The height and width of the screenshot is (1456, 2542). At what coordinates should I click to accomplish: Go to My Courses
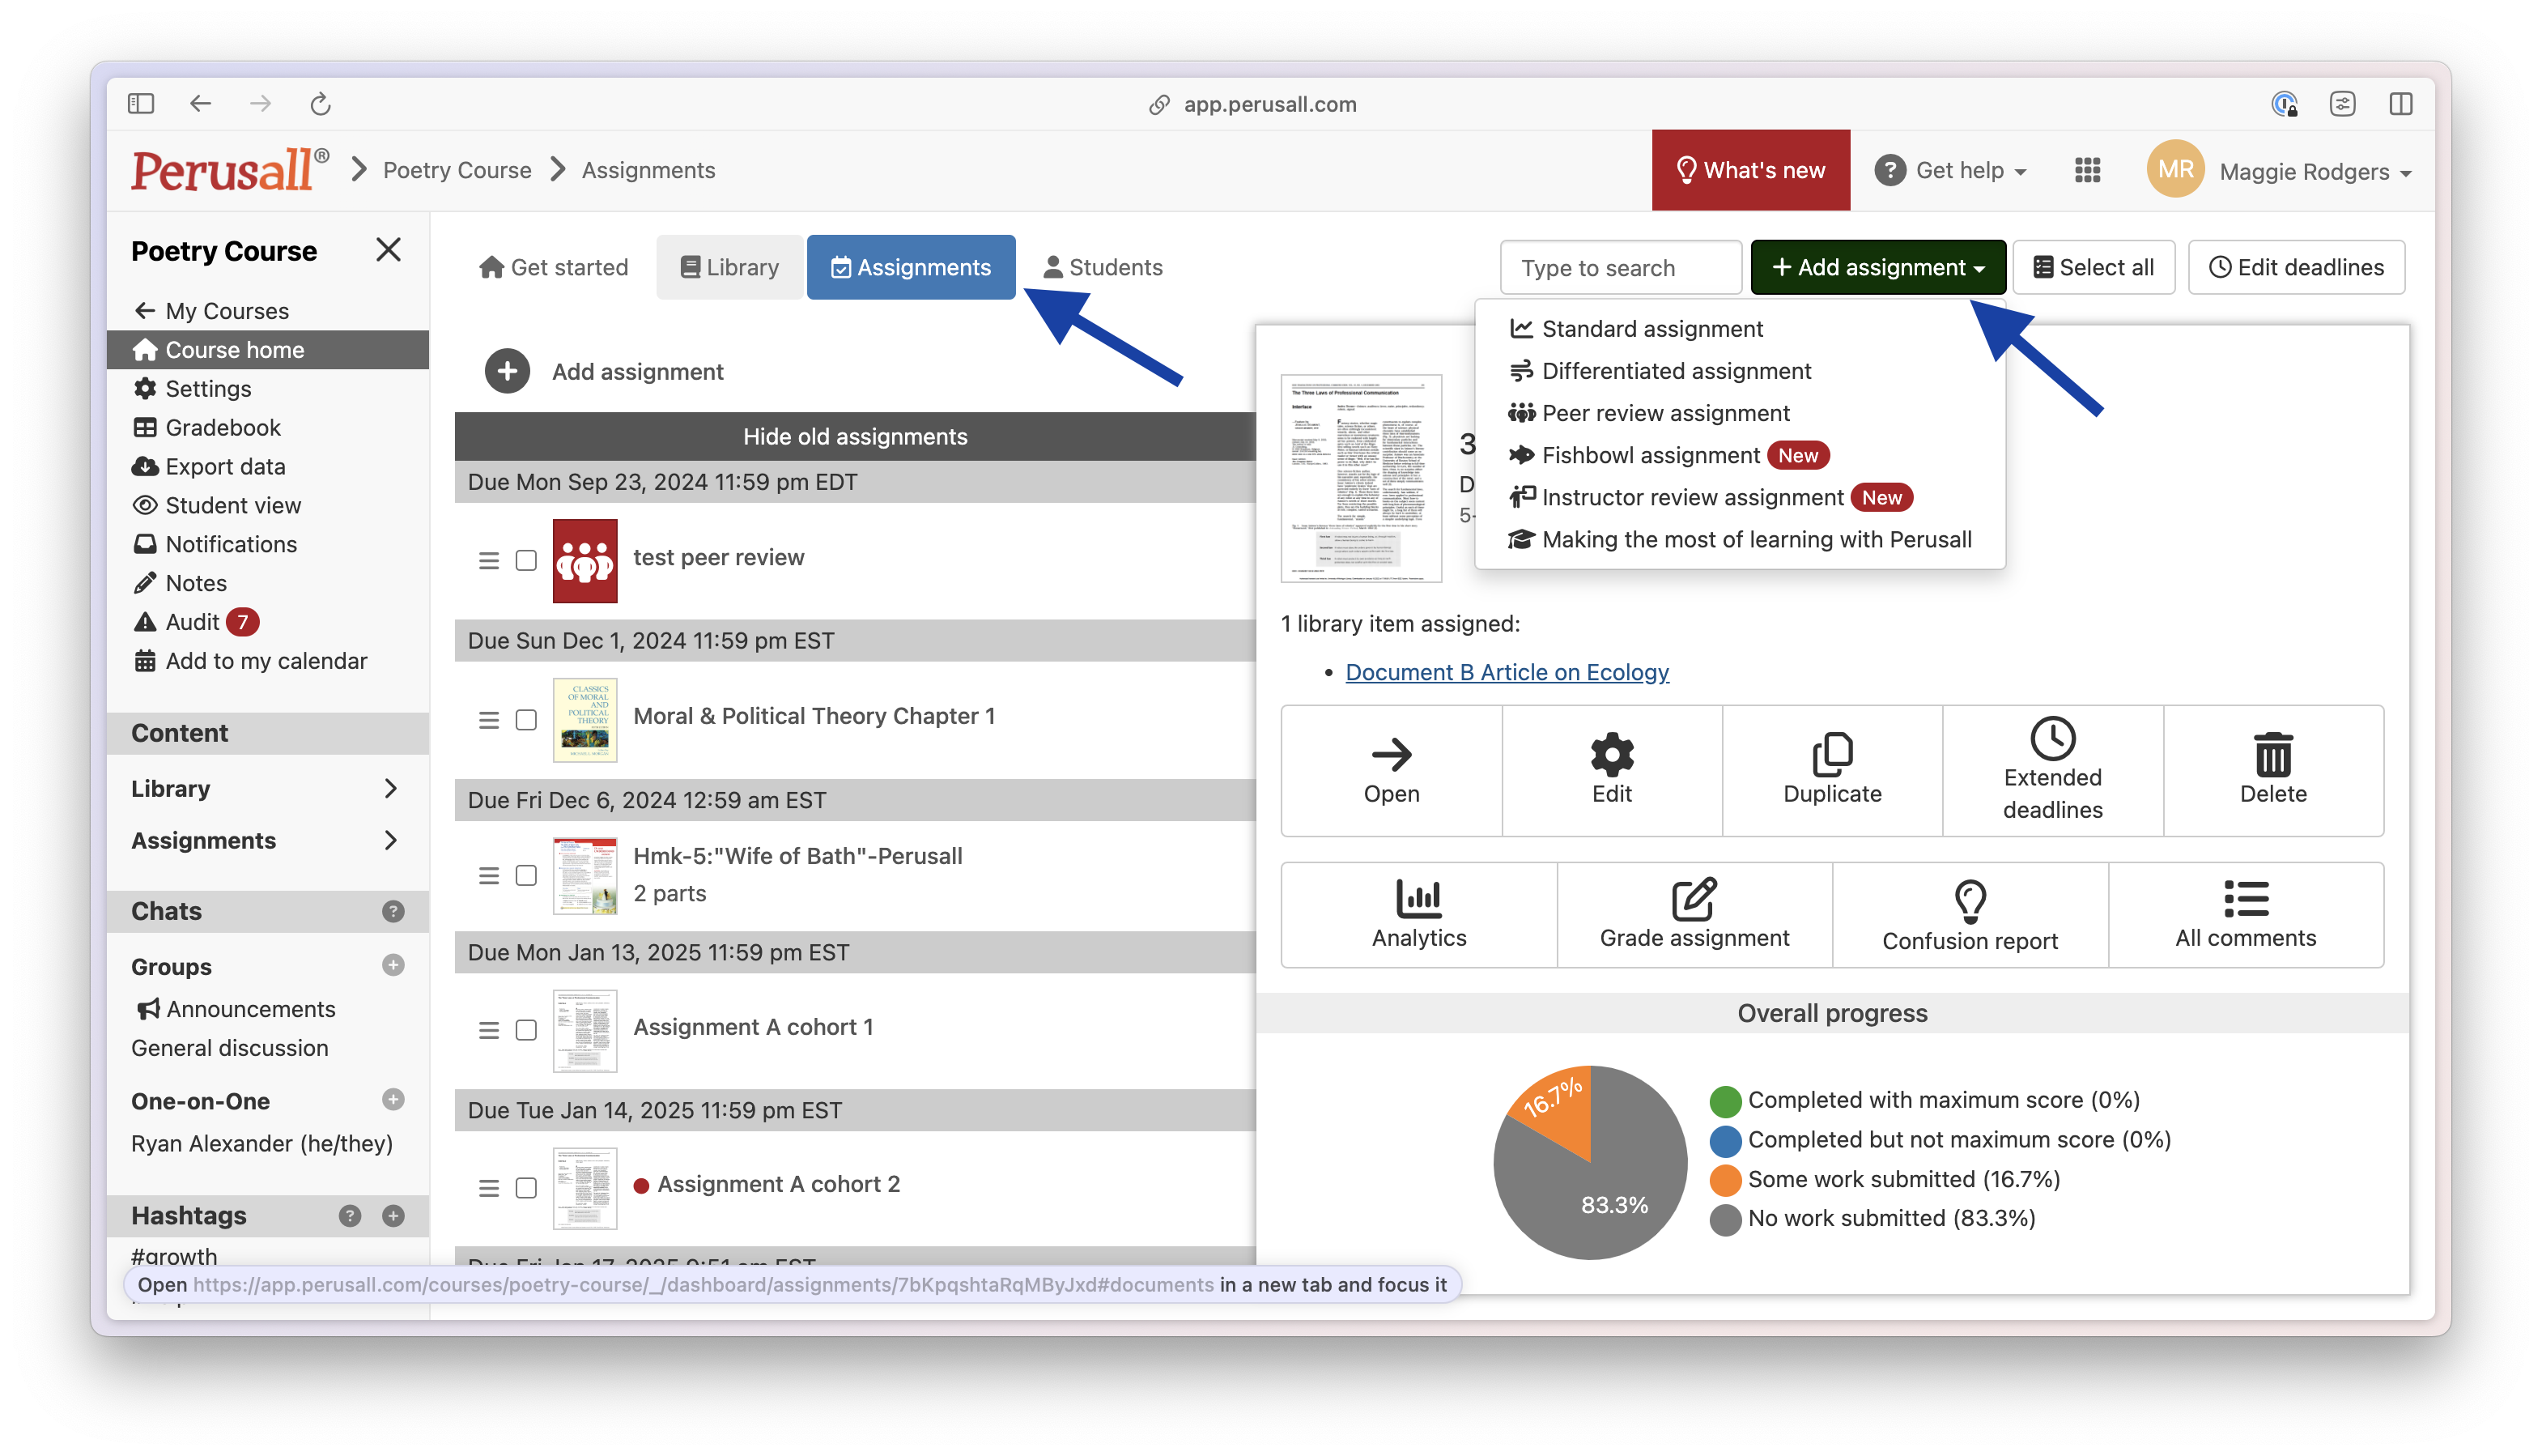pos(211,311)
